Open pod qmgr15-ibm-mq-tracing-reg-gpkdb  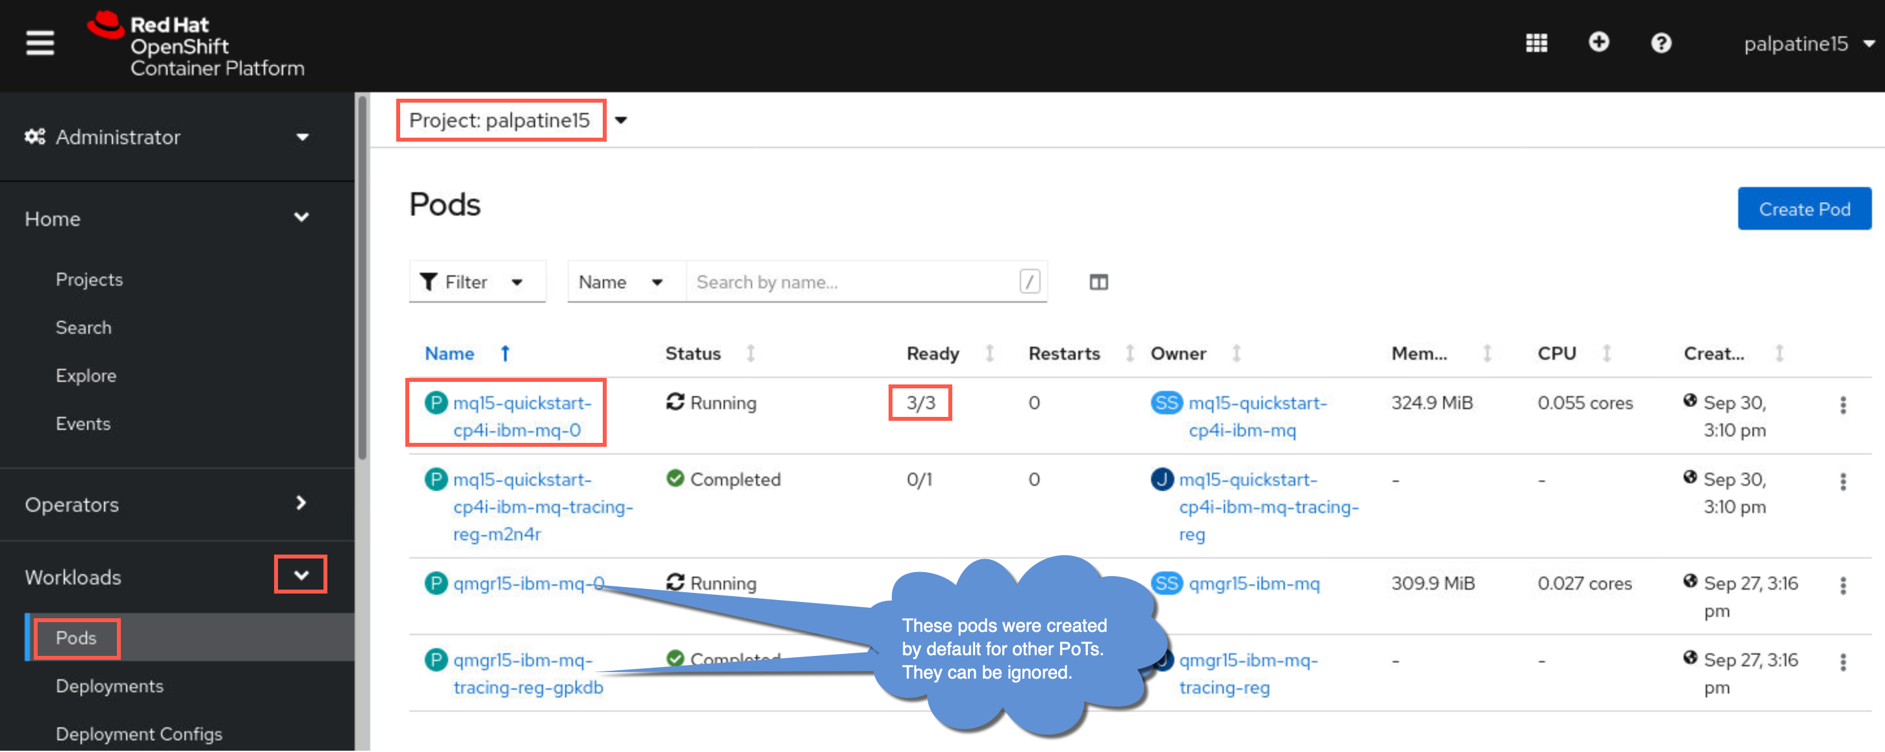pos(528,673)
